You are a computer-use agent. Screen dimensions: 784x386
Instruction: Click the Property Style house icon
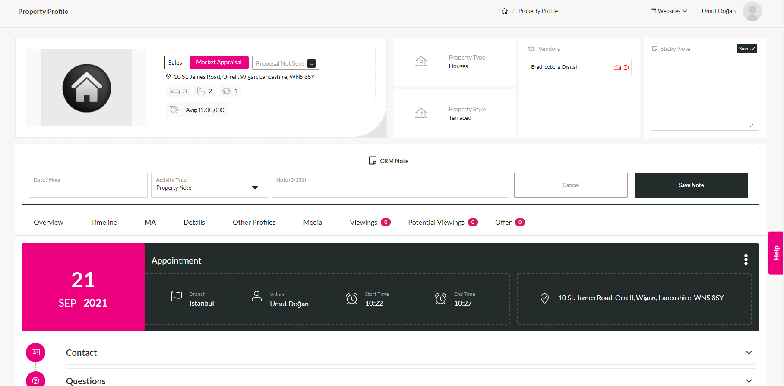coord(421,113)
